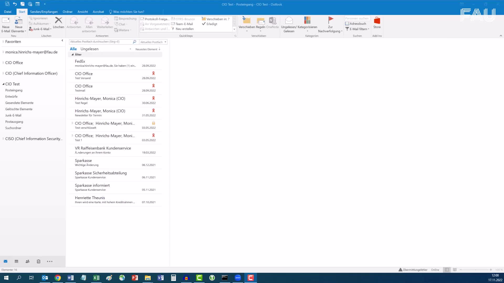
Task: Click the Adressbuch button
Action: [356, 24]
